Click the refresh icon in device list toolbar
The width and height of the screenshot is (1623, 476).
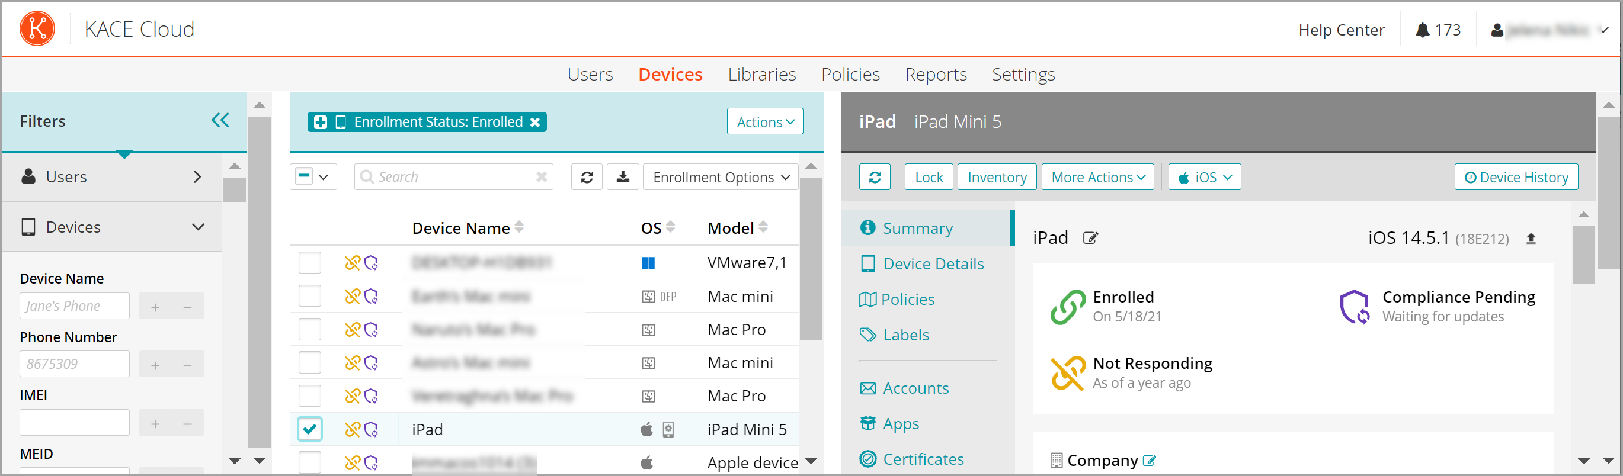(586, 177)
